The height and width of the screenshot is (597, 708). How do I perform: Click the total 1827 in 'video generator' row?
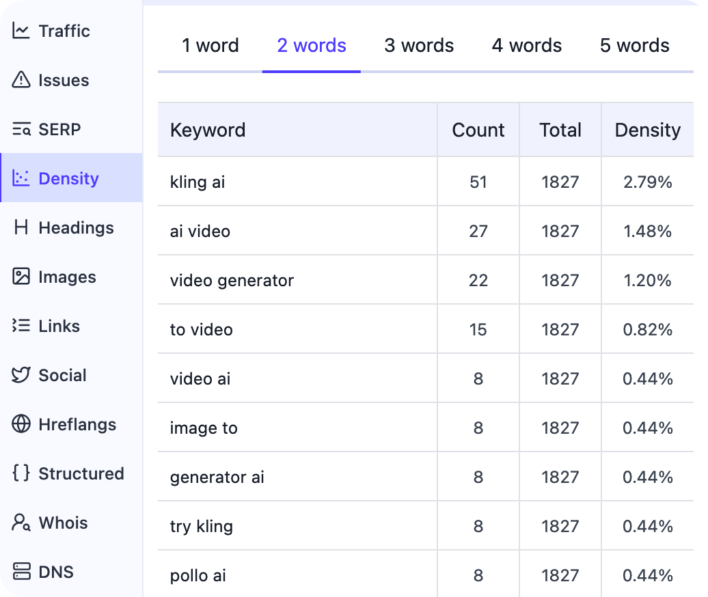(560, 281)
